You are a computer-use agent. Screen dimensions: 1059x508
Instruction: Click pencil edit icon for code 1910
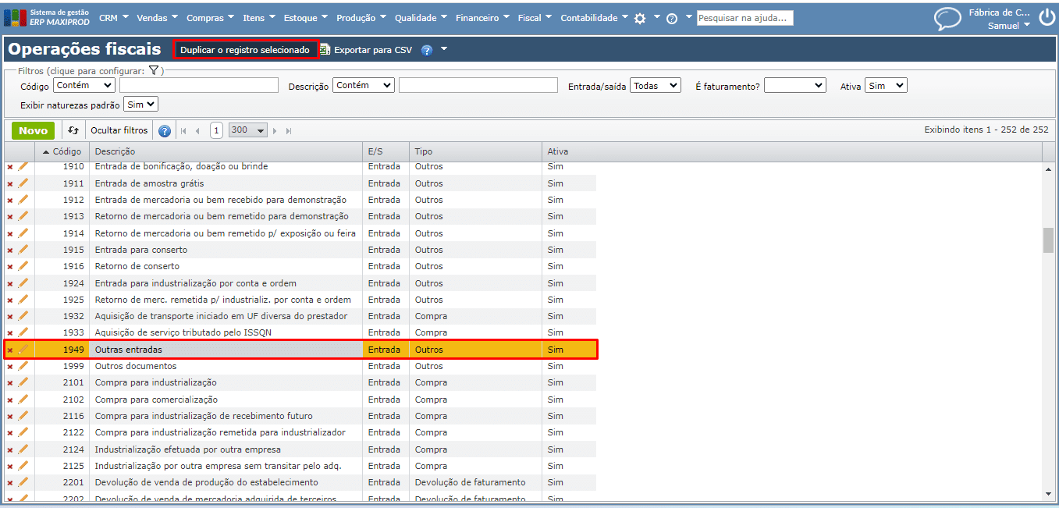[23, 167]
